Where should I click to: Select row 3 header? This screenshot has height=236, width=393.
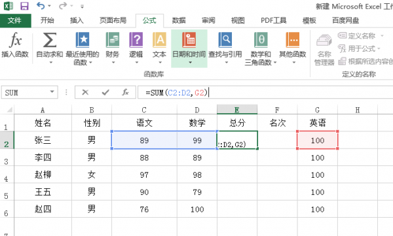tap(7, 158)
